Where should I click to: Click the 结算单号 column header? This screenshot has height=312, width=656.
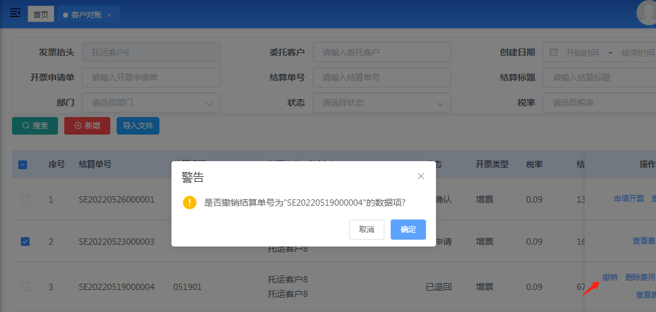pyautogui.click(x=95, y=164)
